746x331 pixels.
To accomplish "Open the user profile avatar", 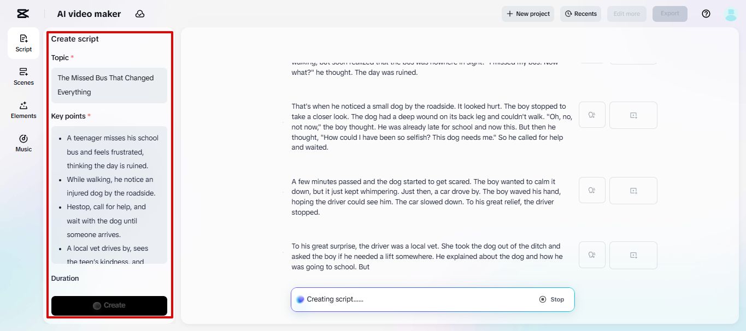I will tap(731, 14).
